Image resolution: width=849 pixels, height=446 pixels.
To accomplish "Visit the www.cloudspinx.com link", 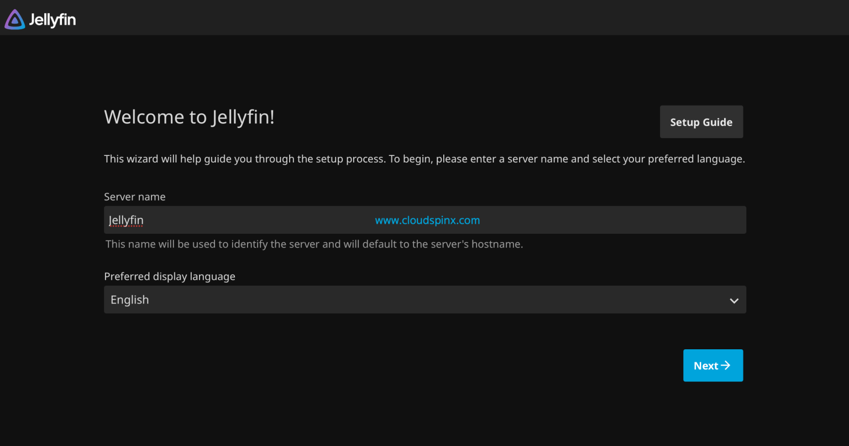I will [427, 220].
